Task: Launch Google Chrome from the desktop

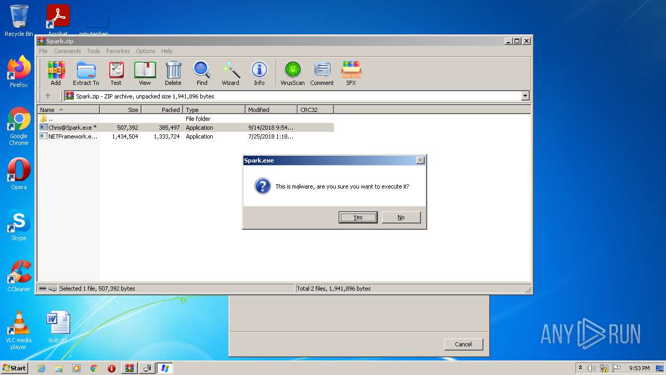Action: point(19,127)
